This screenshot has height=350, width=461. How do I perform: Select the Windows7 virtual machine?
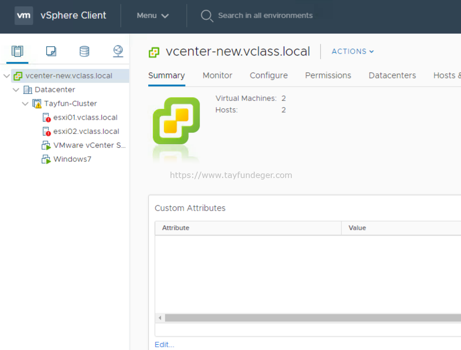point(72,159)
